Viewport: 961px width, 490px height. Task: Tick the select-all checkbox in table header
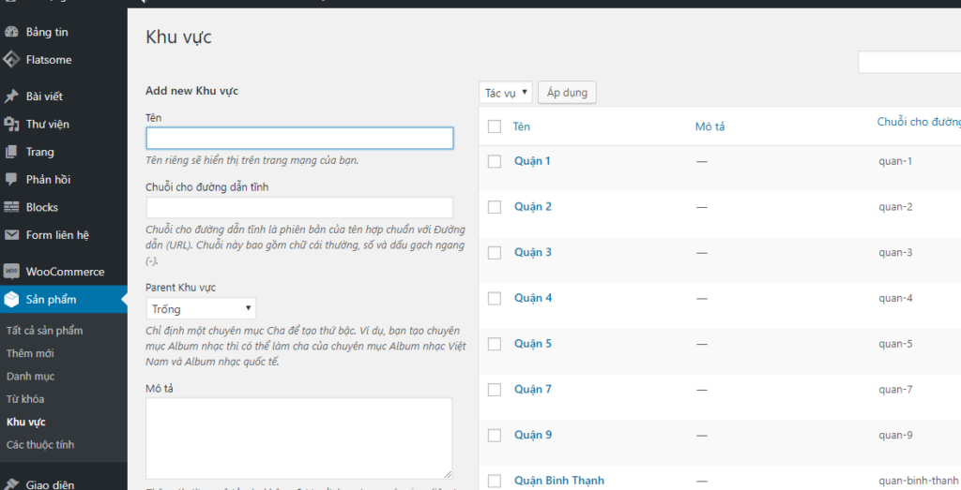494,126
